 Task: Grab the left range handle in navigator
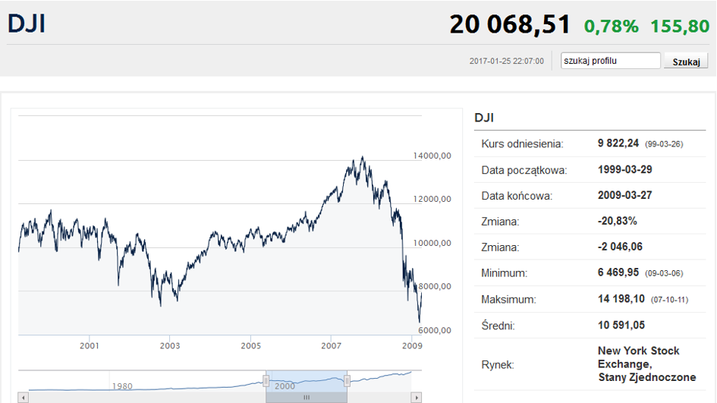tap(266, 380)
